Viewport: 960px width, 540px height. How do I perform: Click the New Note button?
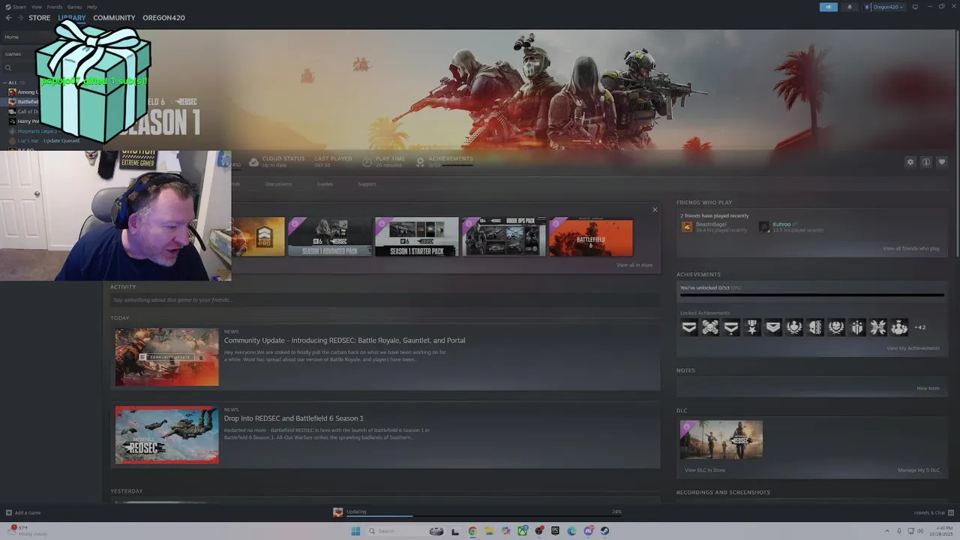(928, 388)
